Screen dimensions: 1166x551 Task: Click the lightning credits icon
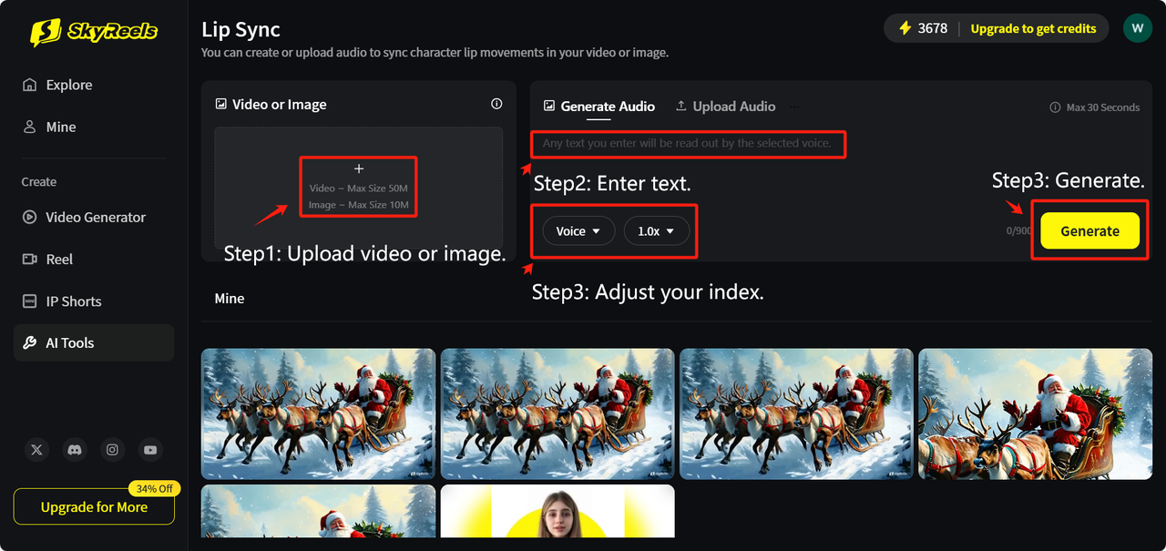coord(905,28)
